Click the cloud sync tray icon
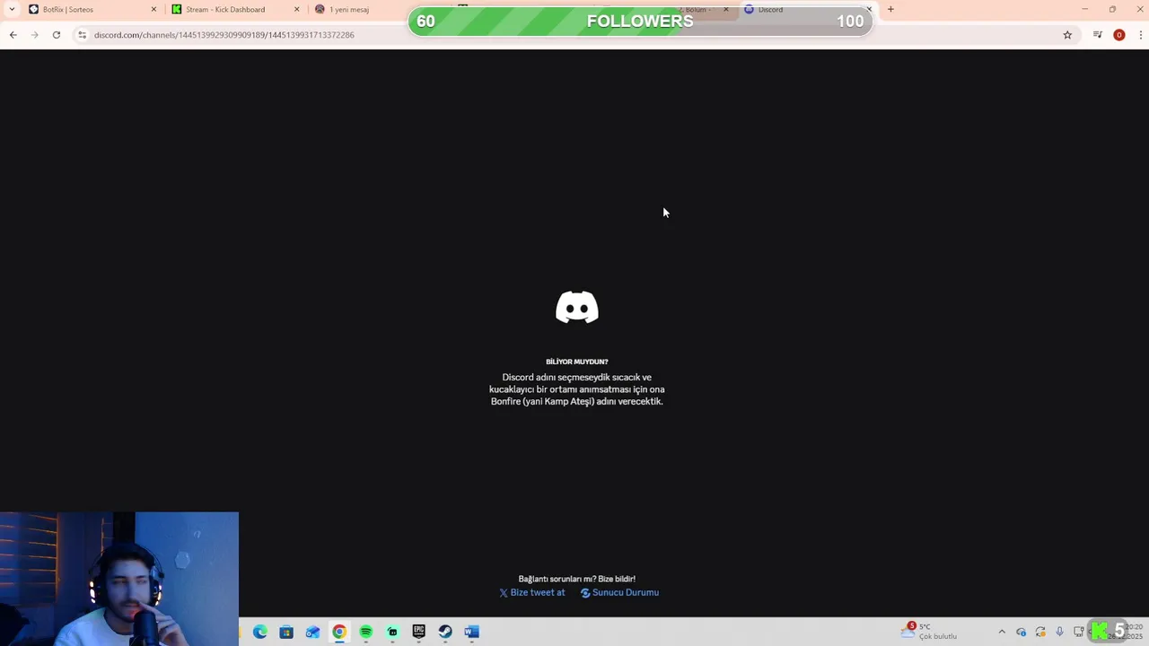The height and width of the screenshot is (646, 1149). coord(1022,632)
